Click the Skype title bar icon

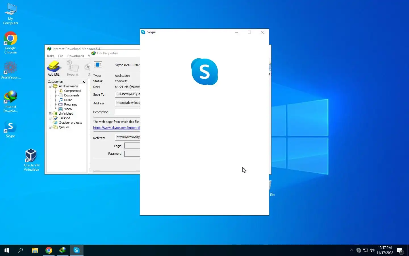pyautogui.click(x=143, y=32)
